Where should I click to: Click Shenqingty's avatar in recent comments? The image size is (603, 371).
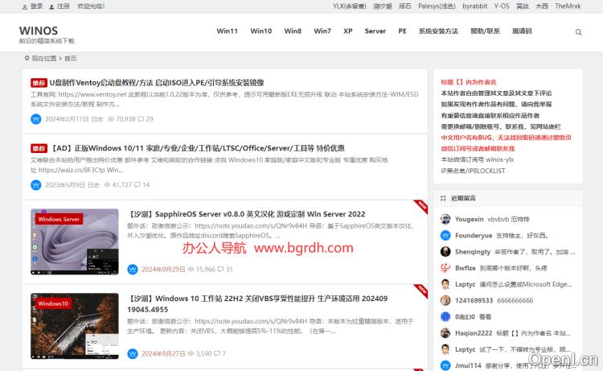445,252
